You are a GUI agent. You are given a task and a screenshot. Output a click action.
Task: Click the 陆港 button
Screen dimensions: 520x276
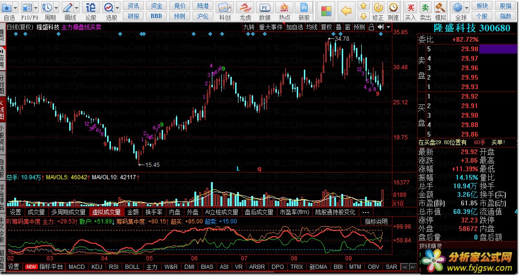[x=203, y=6]
